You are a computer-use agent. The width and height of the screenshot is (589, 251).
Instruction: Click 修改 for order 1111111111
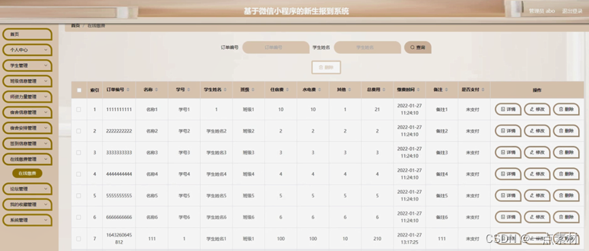click(537, 110)
